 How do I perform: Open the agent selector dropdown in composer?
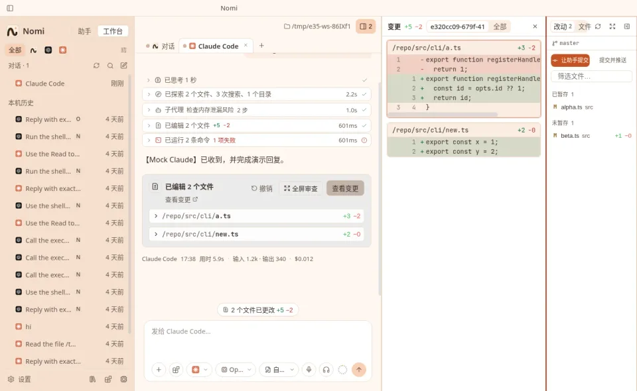click(199, 370)
